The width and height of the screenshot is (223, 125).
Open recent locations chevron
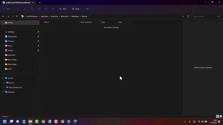click(x=13, y=16)
